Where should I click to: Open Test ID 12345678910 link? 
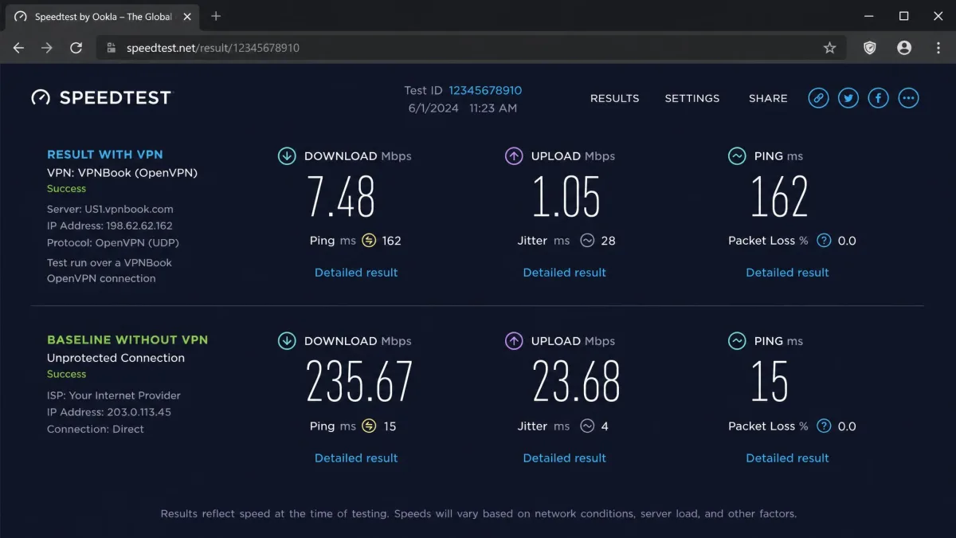click(485, 91)
